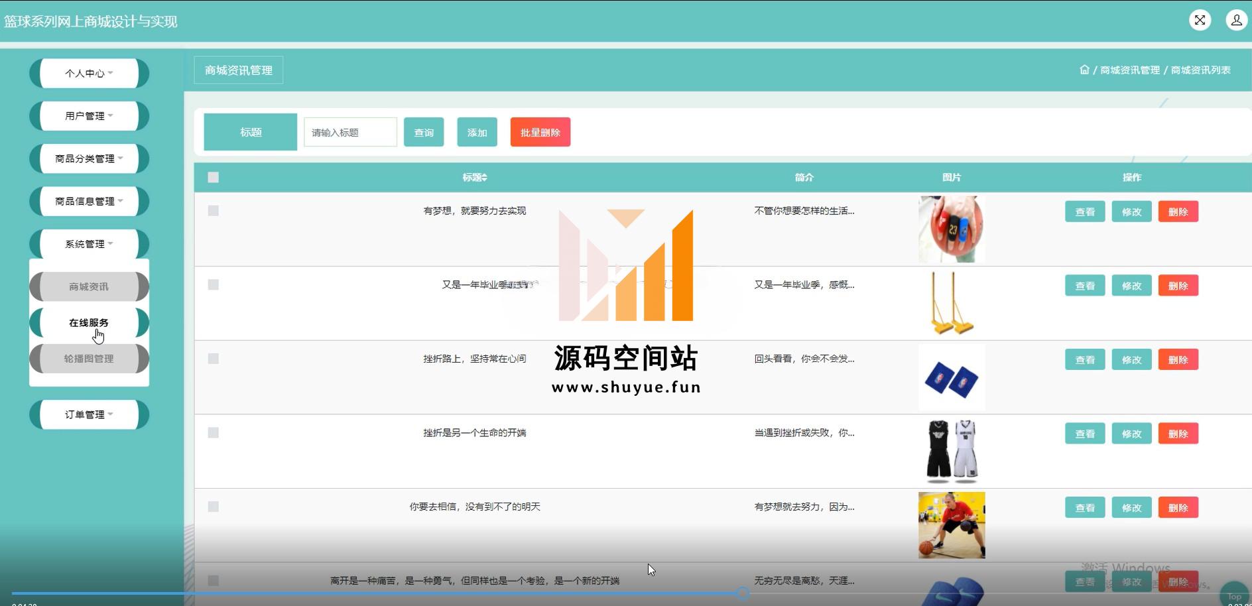Screen dimensions: 1252x606
Task: Click the home icon in breadcrumb
Action: tap(1084, 70)
